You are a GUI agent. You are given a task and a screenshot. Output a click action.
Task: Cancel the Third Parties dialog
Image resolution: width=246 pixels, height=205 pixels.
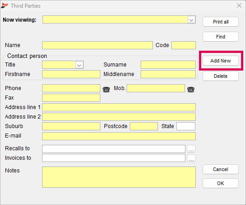tap(220, 169)
